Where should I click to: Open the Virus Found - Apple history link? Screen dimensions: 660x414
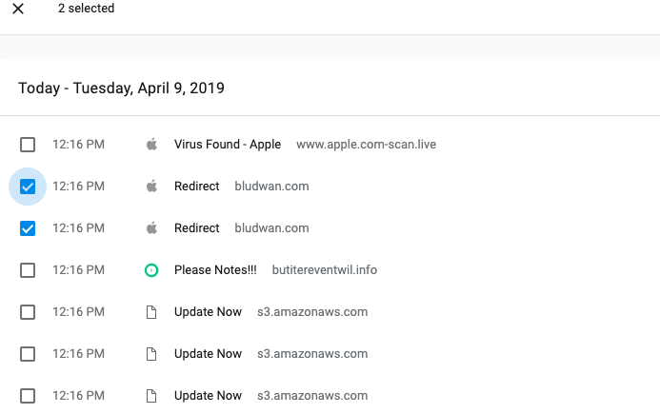[x=227, y=145]
